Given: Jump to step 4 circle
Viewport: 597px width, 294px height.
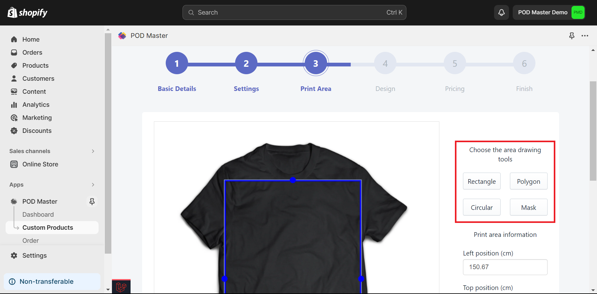Looking at the screenshot, I should (x=385, y=63).
